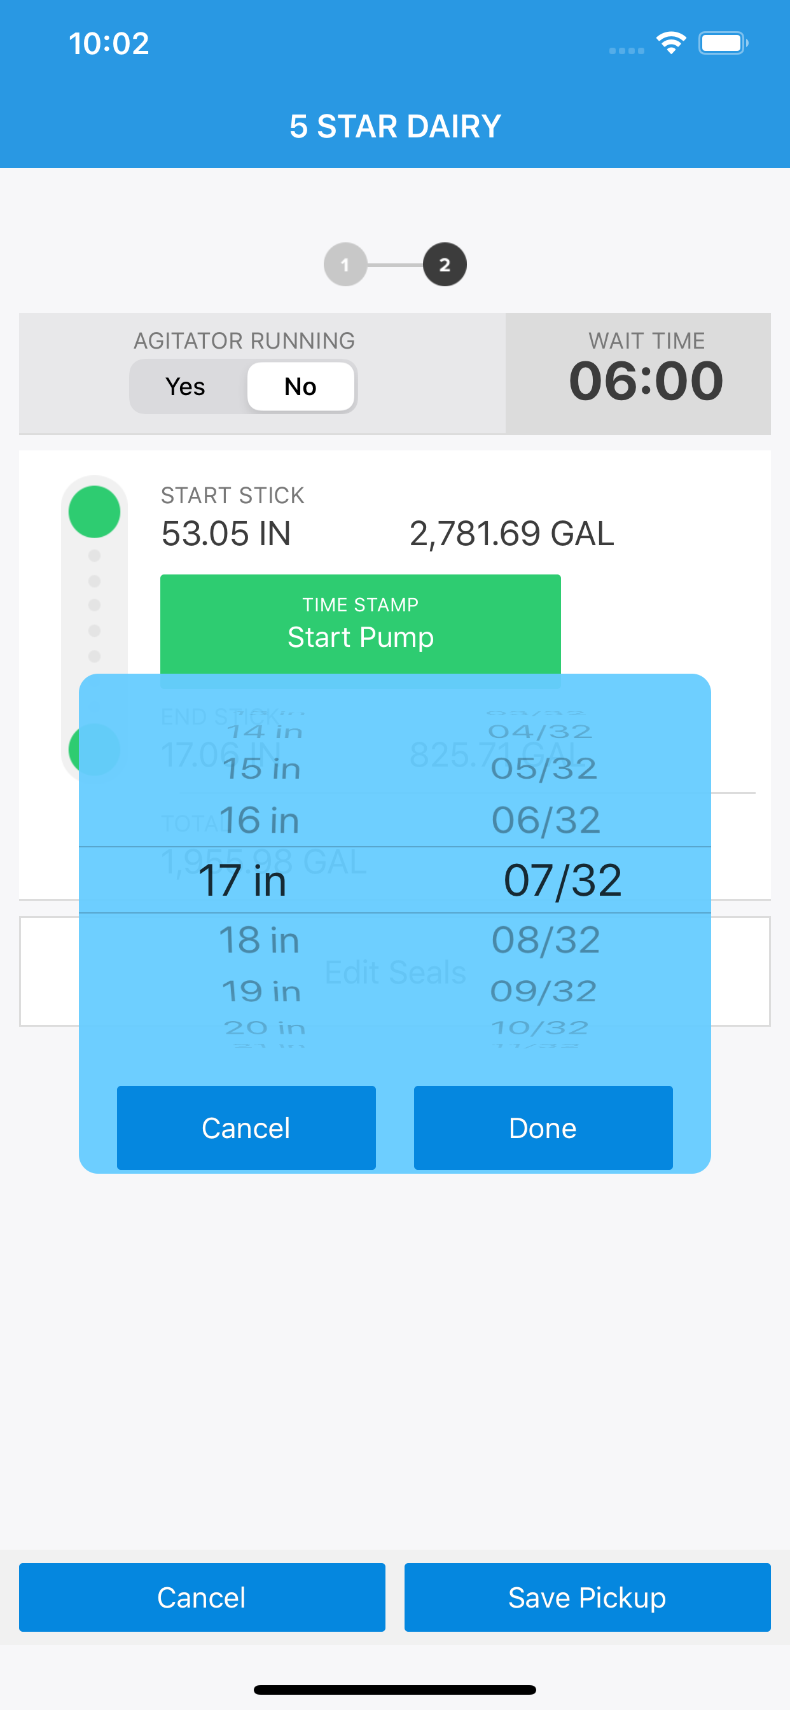Tap the green start stick status dot

(94, 512)
